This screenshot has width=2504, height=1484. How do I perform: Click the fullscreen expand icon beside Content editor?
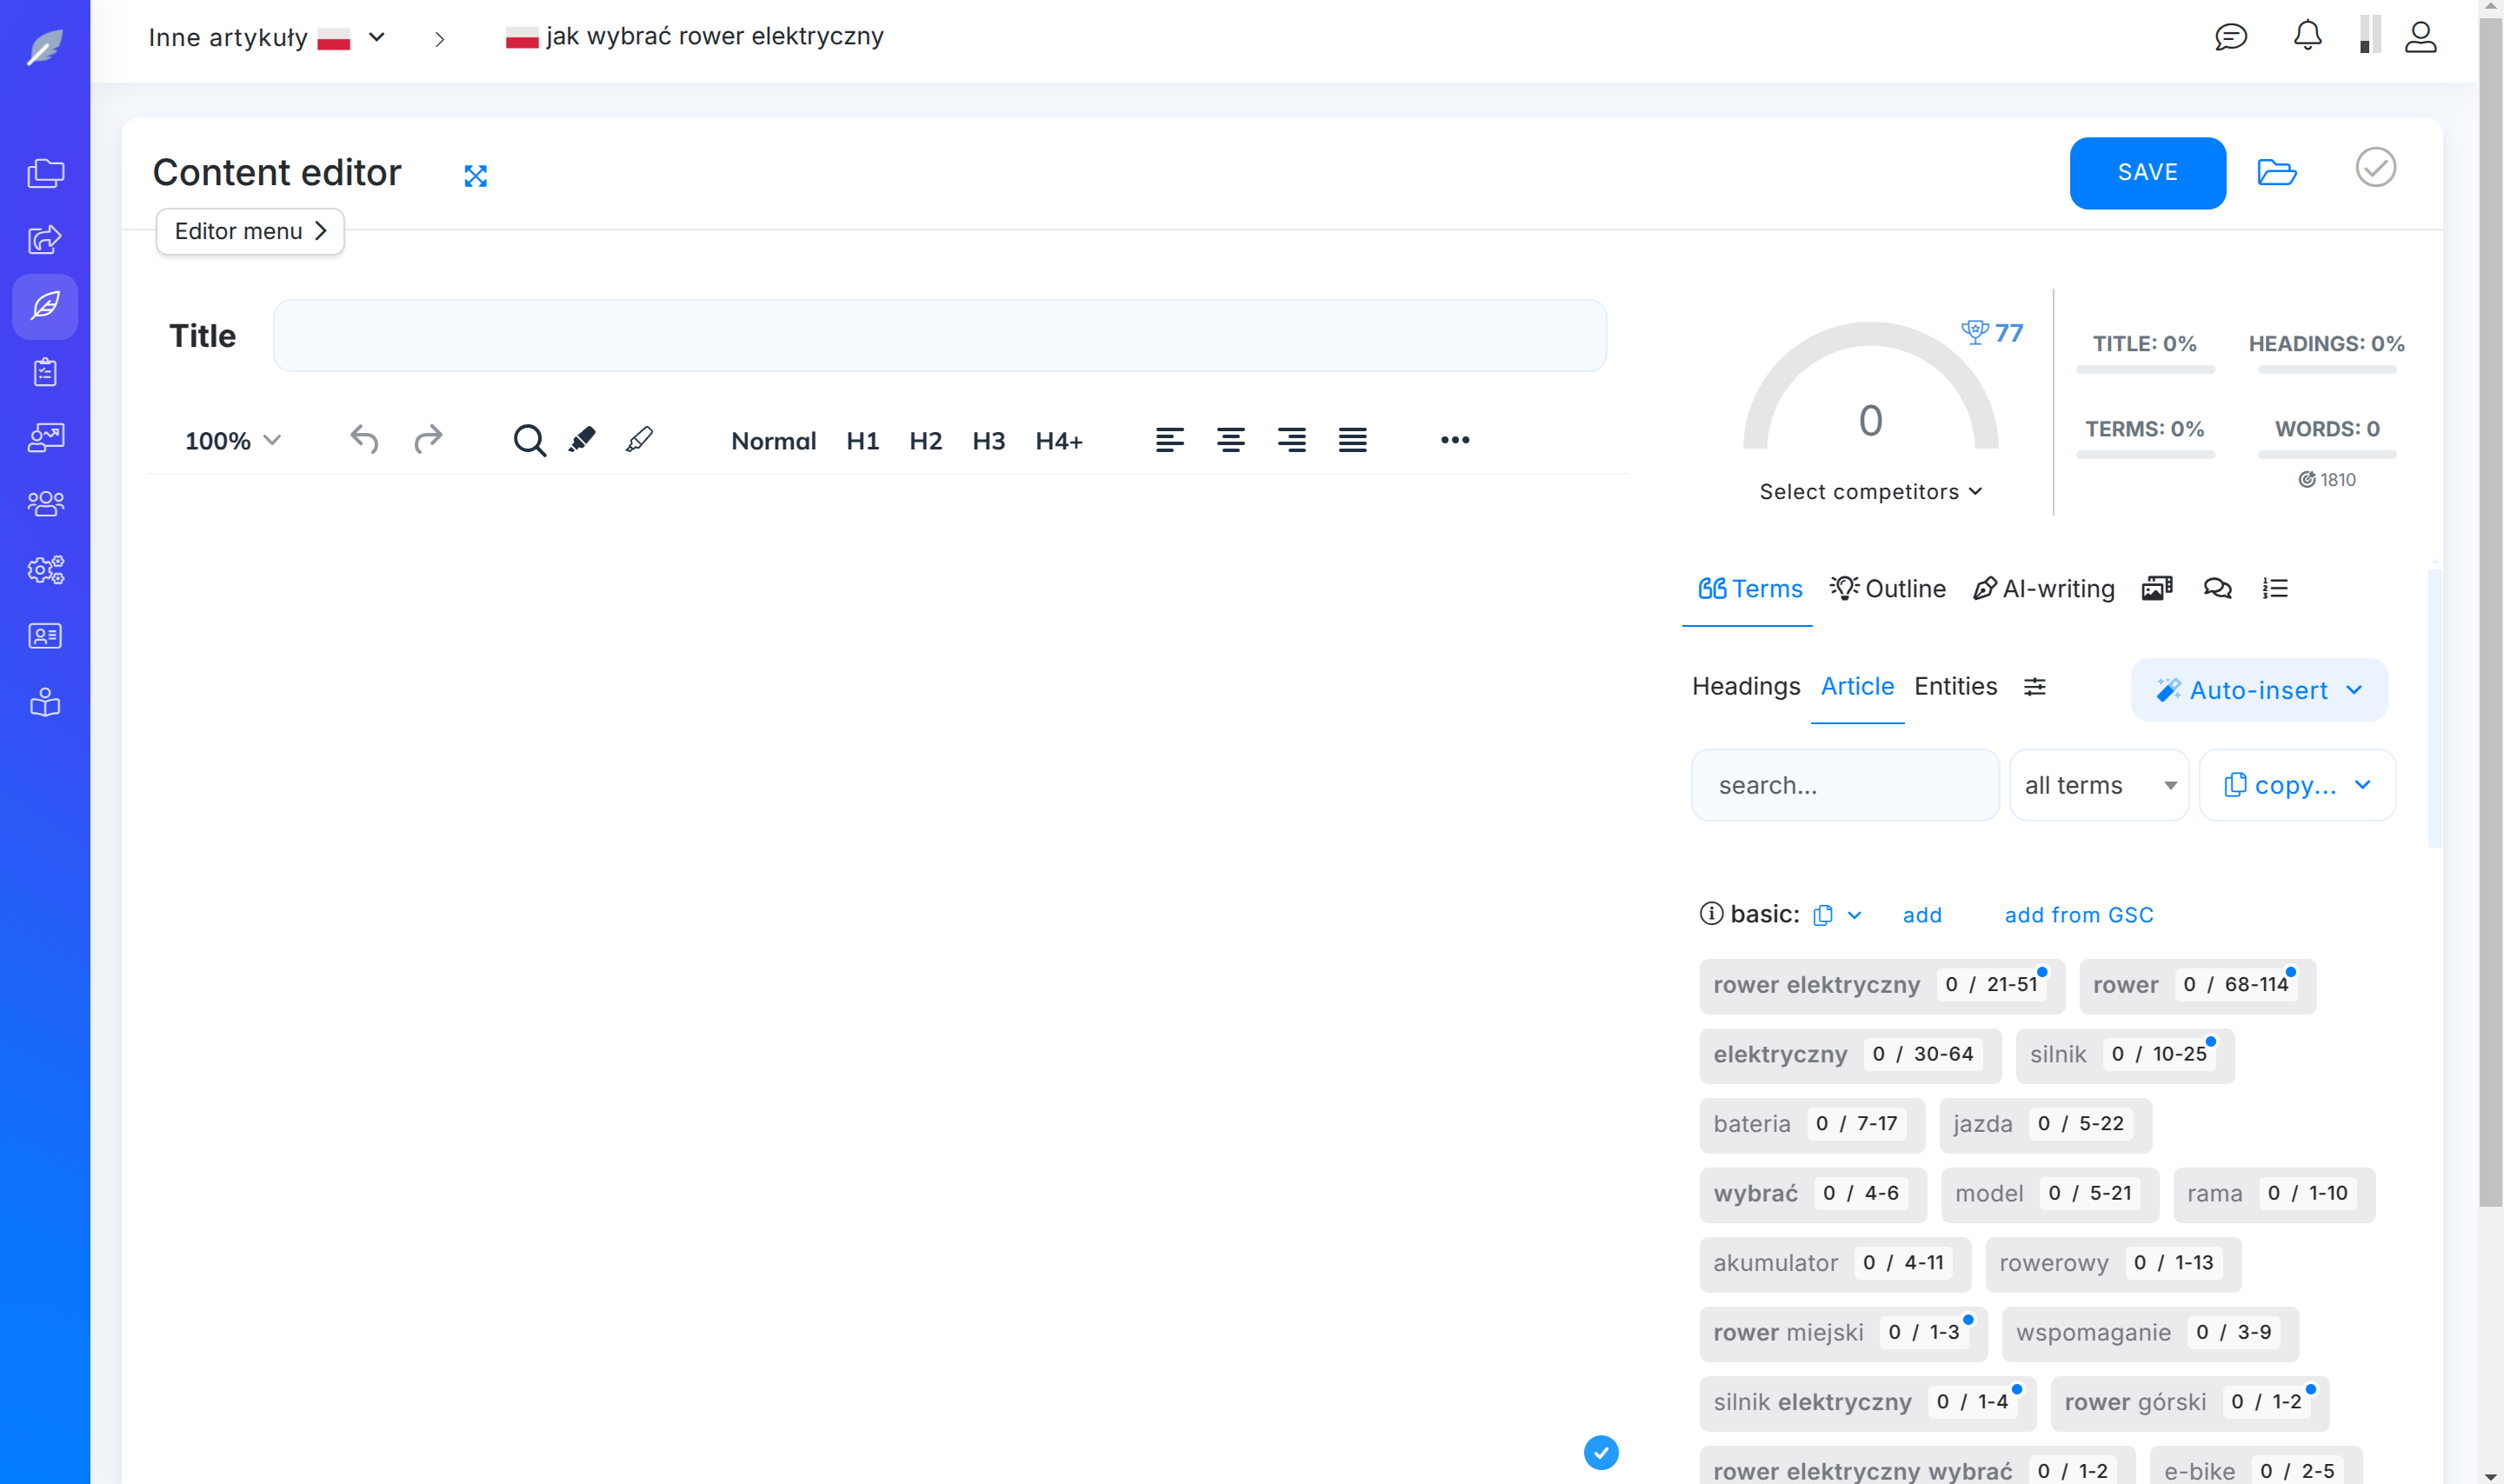pyautogui.click(x=476, y=176)
